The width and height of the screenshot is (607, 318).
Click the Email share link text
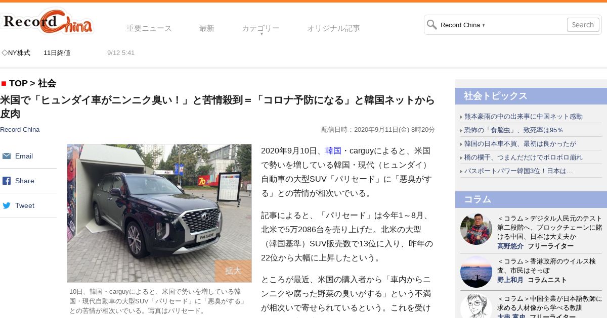pos(24,156)
